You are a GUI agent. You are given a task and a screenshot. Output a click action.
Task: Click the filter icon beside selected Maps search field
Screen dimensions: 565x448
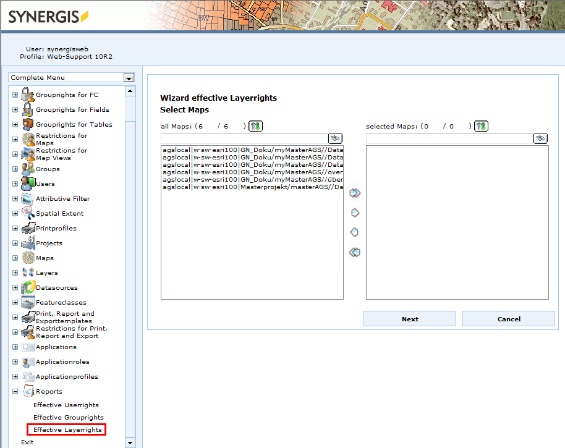coord(540,138)
